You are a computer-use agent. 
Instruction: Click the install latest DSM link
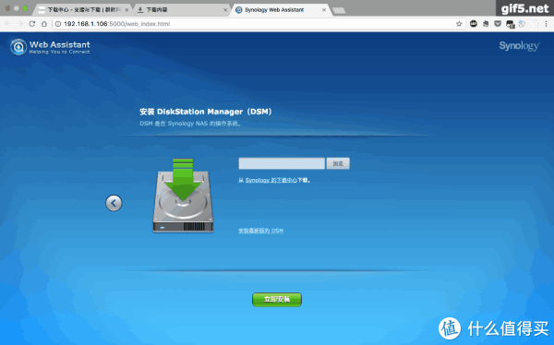[x=260, y=231]
